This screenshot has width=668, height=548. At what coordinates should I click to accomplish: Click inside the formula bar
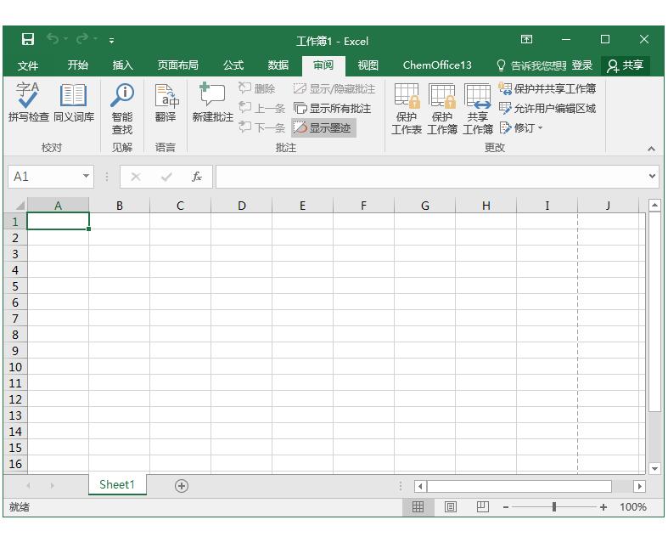point(431,177)
